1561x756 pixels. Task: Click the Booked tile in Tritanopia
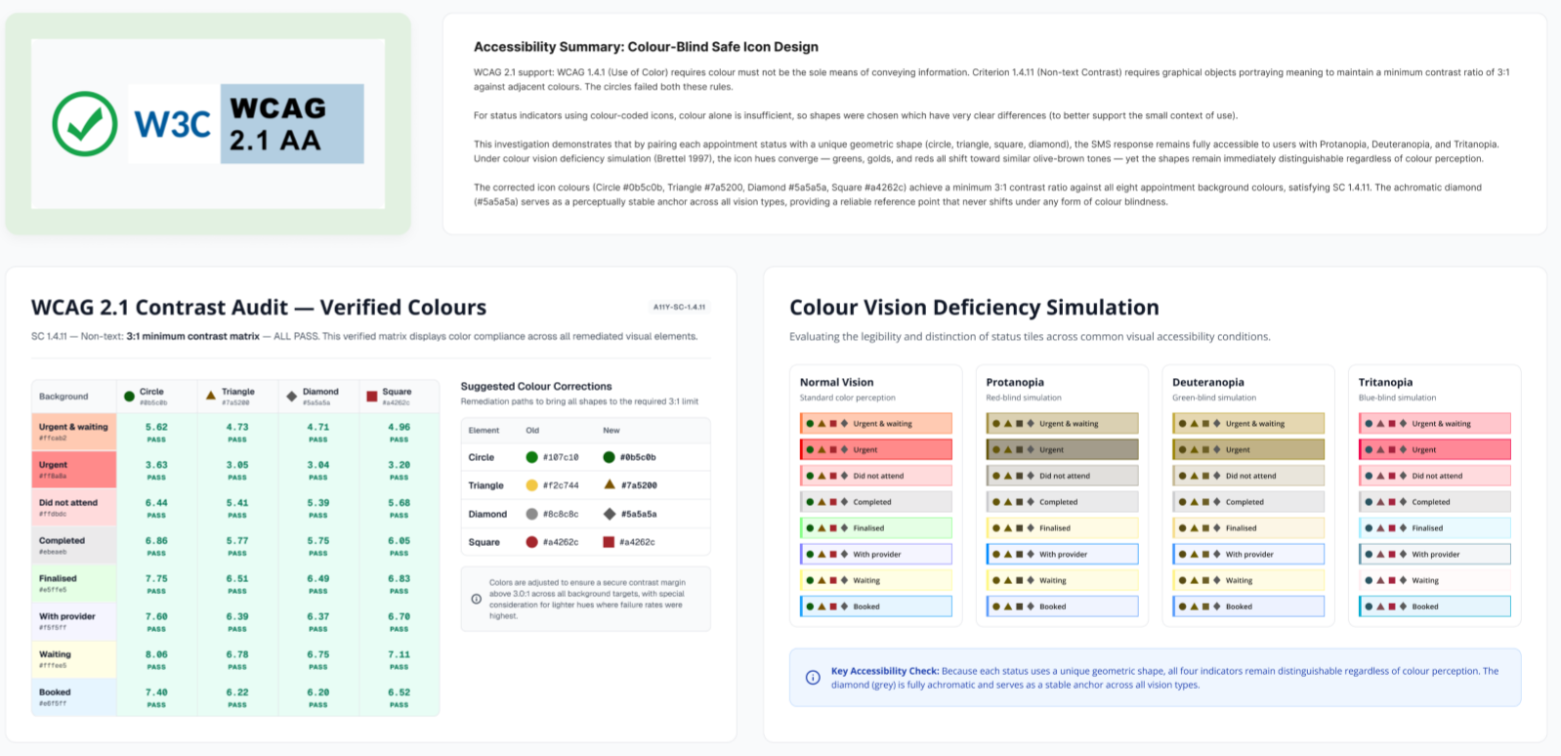click(x=1435, y=607)
